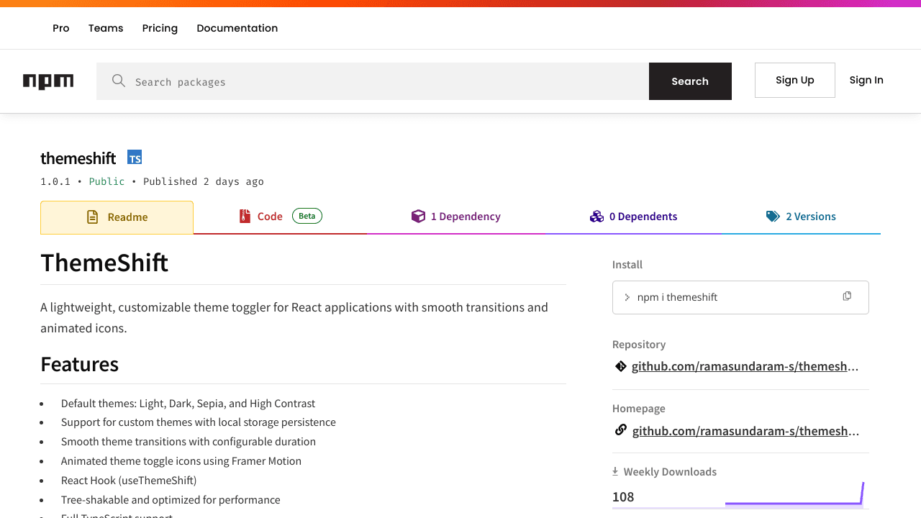
Task: Click the 'Support for custom themes' list item
Action: point(199,422)
